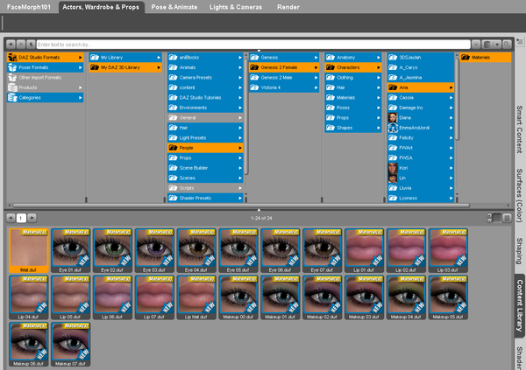
Task: Expand the Genesis folder arrow
Action: (x=316, y=58)
